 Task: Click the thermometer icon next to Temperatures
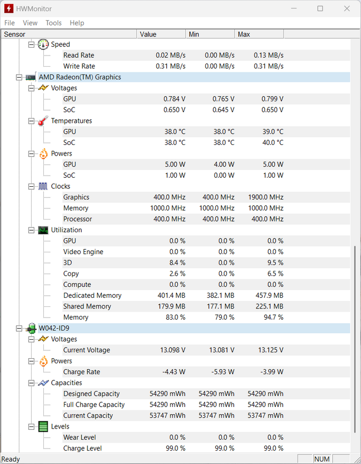click(x=43, y=121)
